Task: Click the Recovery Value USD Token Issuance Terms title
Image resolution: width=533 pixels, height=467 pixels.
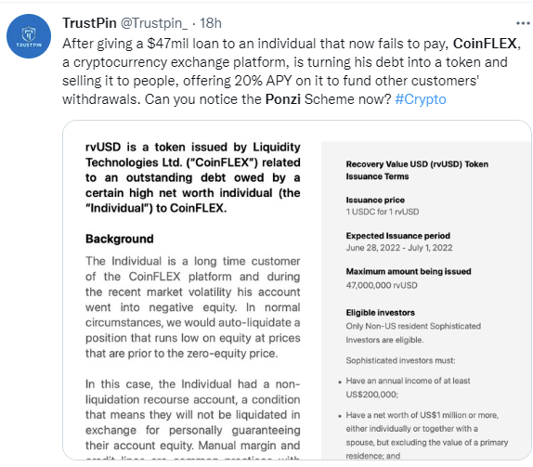Action: 417,170
